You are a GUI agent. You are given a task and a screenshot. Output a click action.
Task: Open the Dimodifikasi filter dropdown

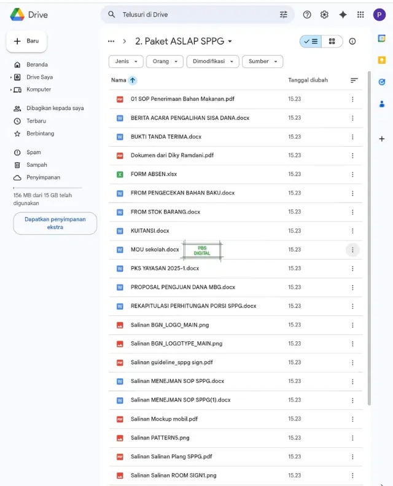(x=212, y=61)
